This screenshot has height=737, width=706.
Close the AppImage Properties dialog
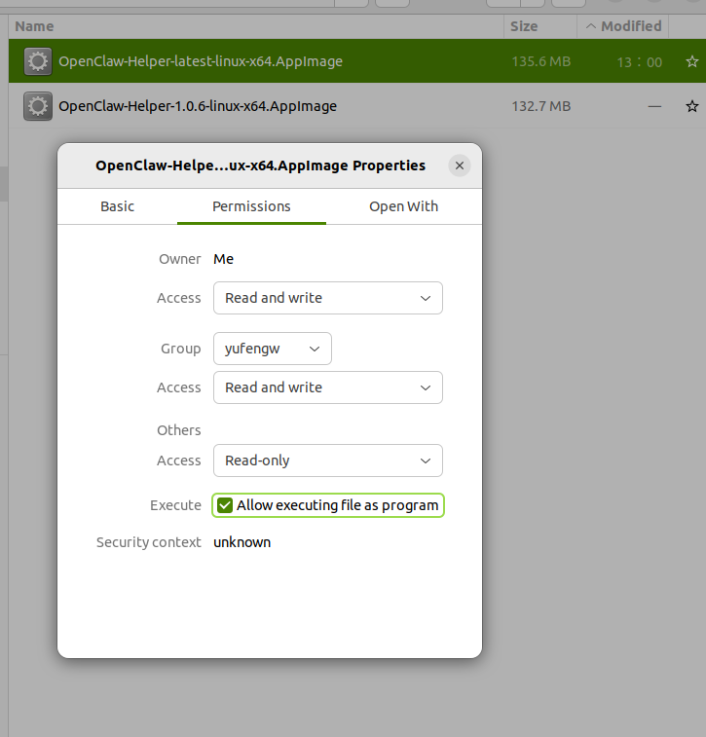pos(460,166)
